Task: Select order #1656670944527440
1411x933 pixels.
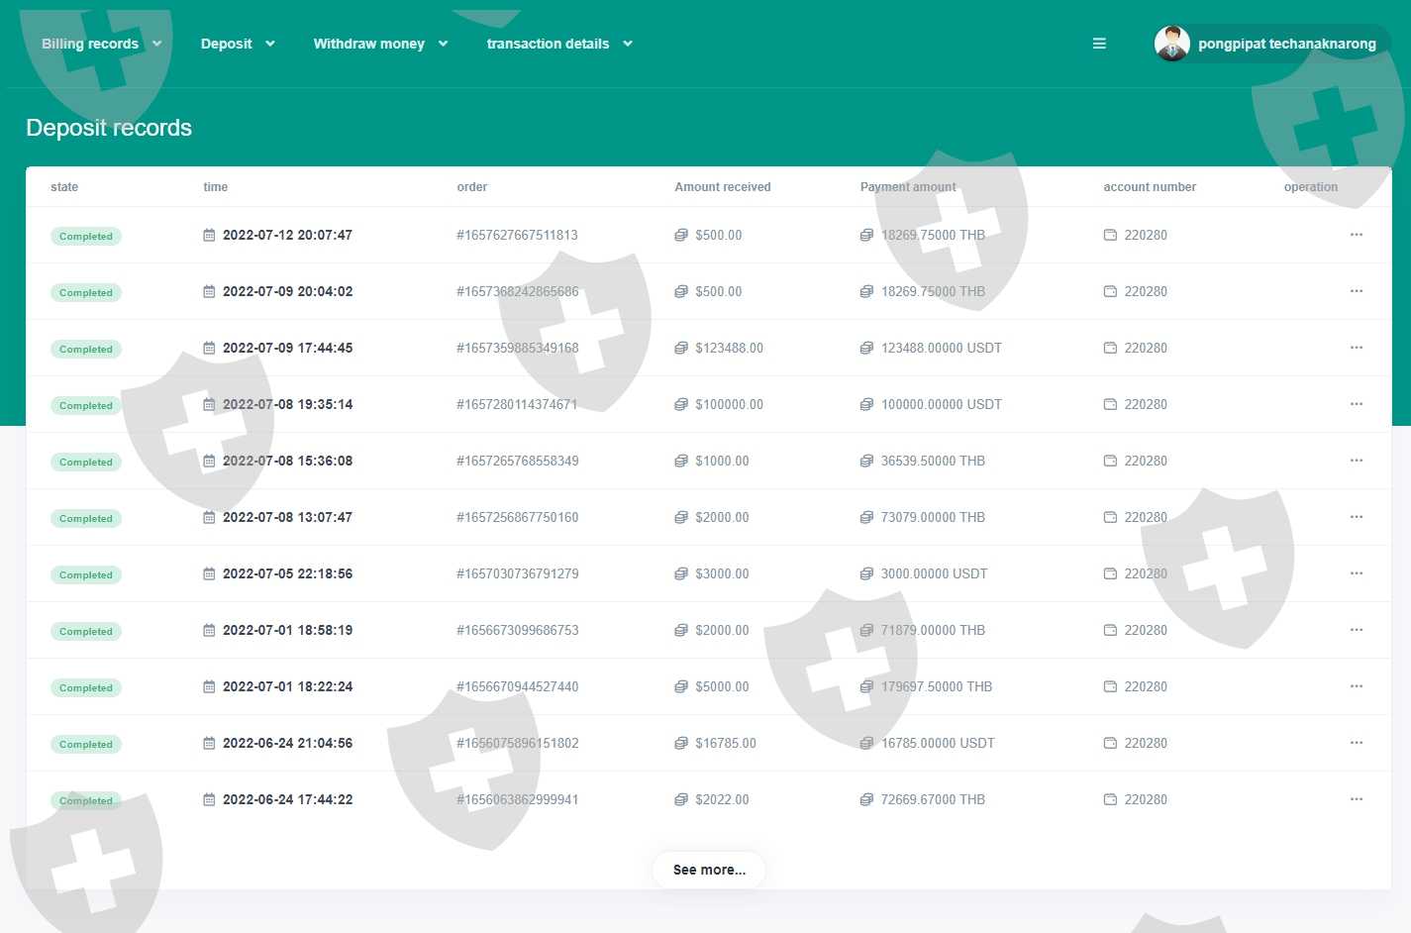Action: point(517,686)
